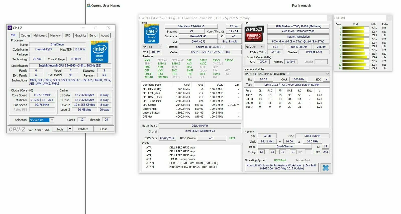Expand the Tools dropdown arrow in CPU-Z
The width and height of the screenshot is (401, 214).
[x=70, y=129]
